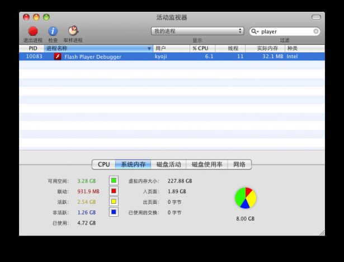Image resolution: width=344 pixels, height=262 pixels.
Task: Open the 磁盘活动 tab
Action: coord(168,165)
